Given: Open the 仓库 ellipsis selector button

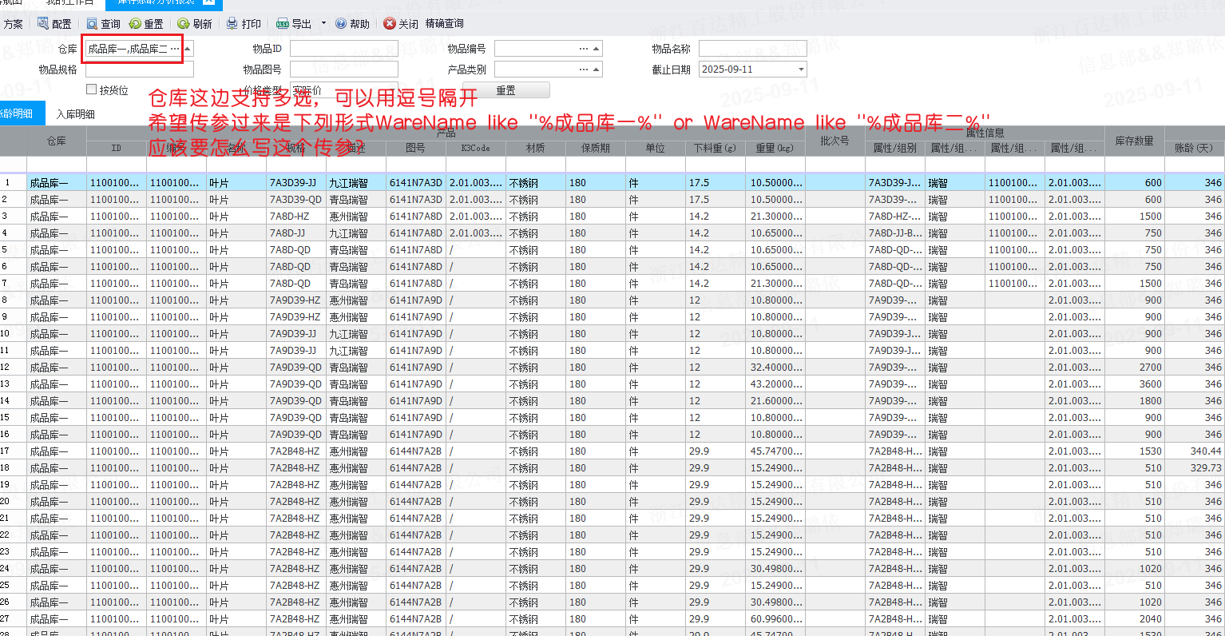Looking at the screenshot, I should point(175,49).
